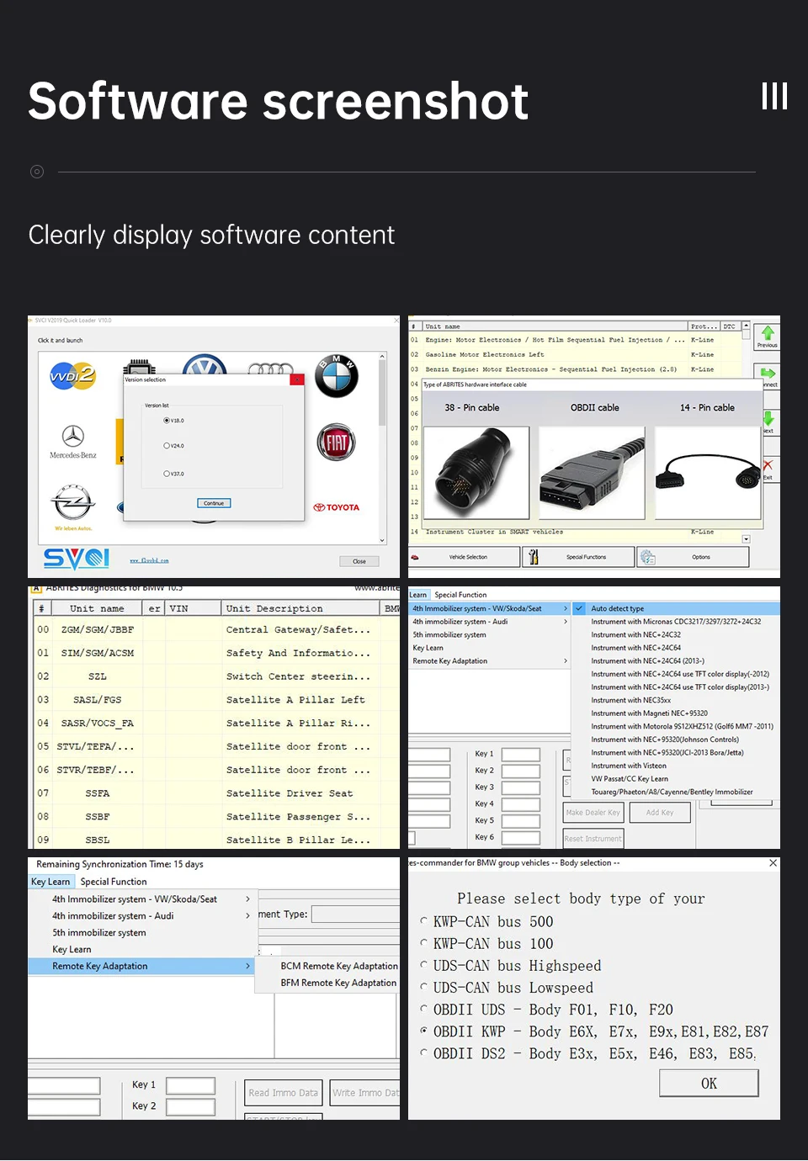
Task: Launch the BMW roundel logo
Action: click(337, 376)
